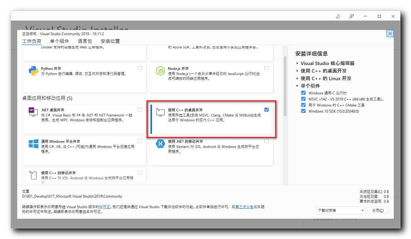Open the 第三方公告 link
The width and height of the screenshot is (411, 239).
click(244, 207)
